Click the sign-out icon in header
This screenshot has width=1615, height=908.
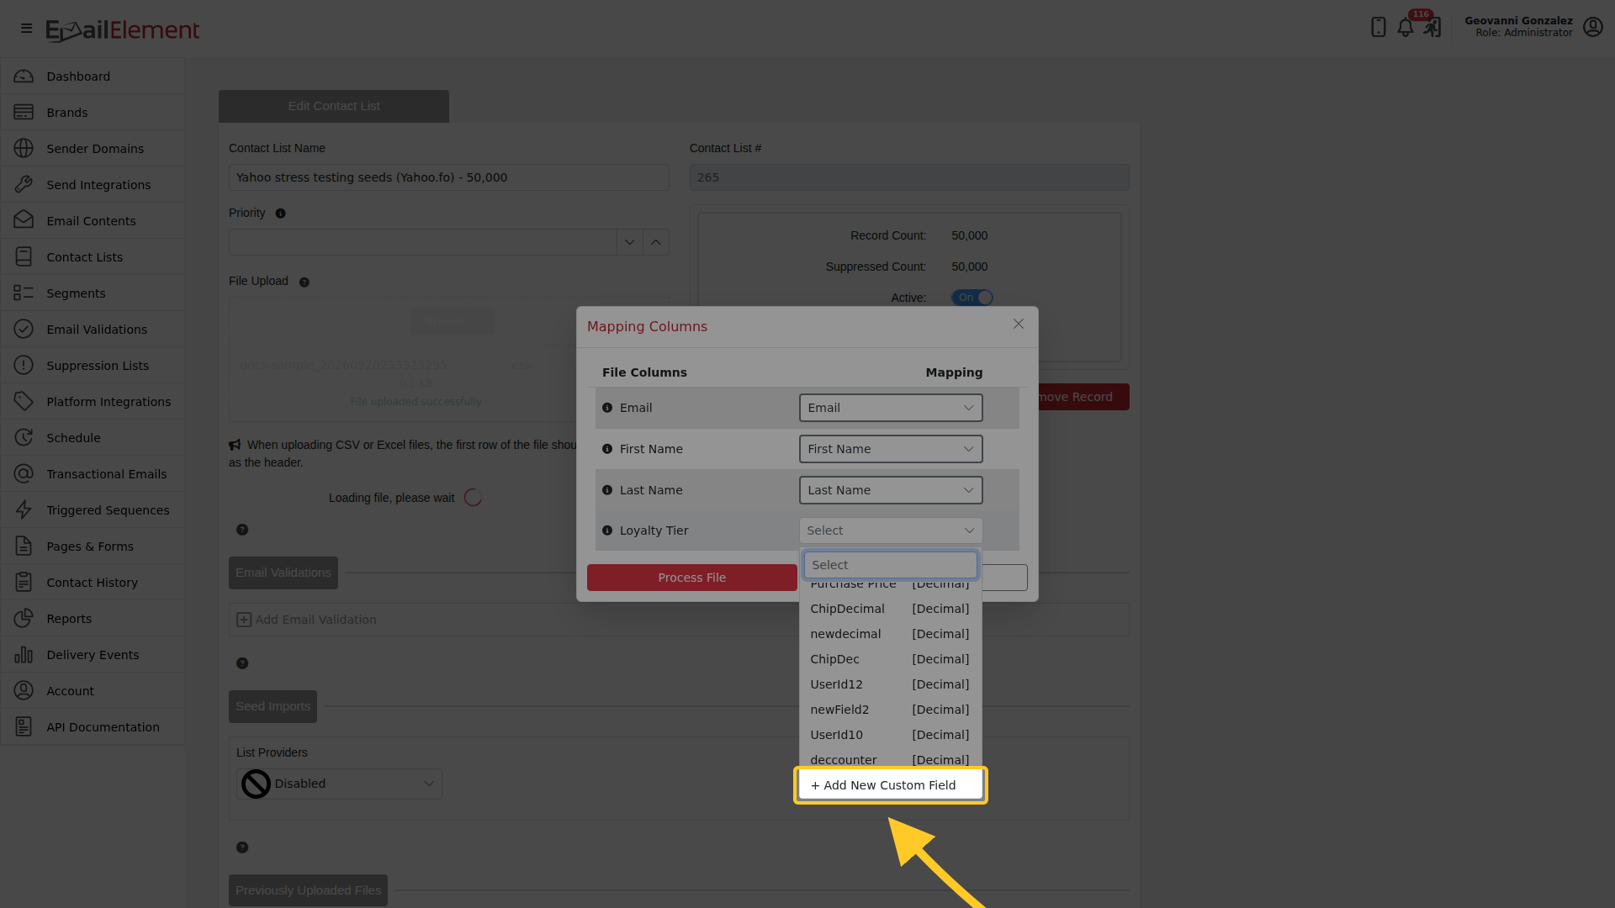(x=1432, y=27)
